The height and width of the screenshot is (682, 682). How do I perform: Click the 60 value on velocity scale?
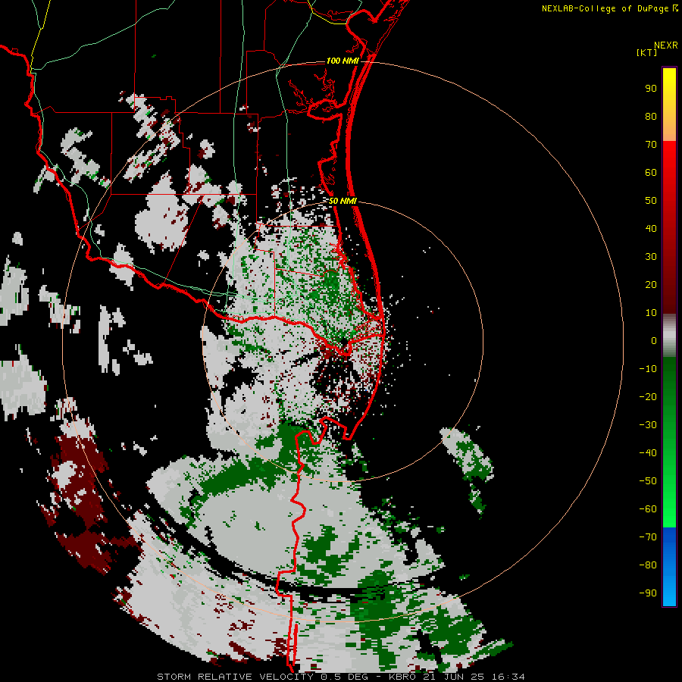(651, 173)
